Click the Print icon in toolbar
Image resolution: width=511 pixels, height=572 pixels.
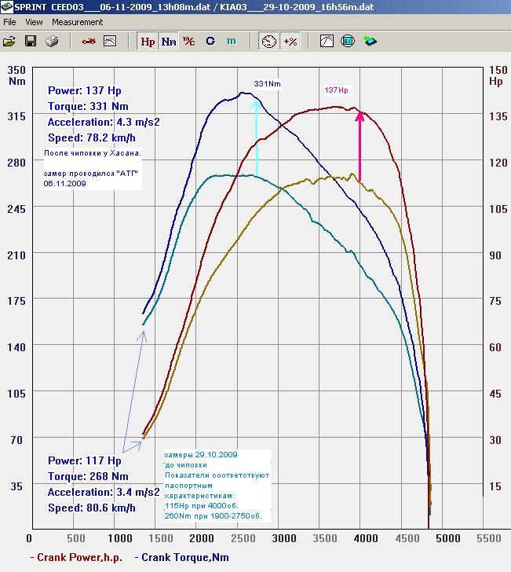52,41
